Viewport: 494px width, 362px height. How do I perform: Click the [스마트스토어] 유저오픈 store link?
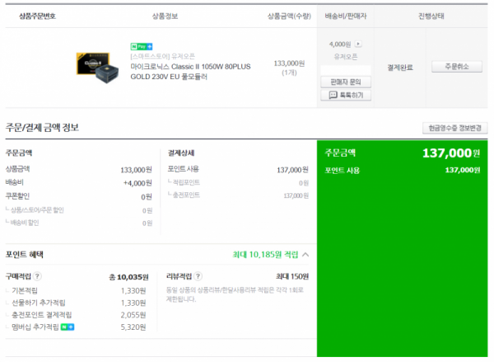pos(162,57)
